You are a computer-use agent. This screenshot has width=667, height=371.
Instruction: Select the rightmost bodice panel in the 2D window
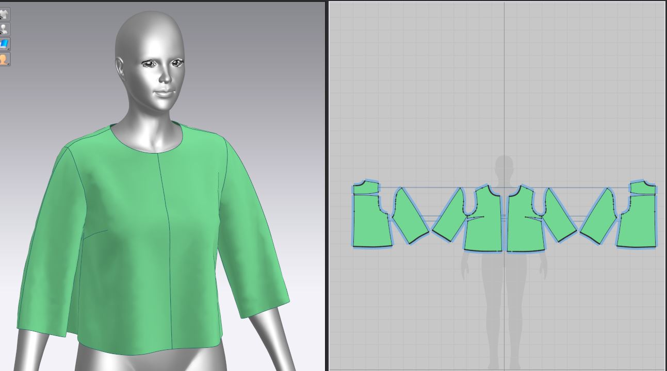point(638,222)
